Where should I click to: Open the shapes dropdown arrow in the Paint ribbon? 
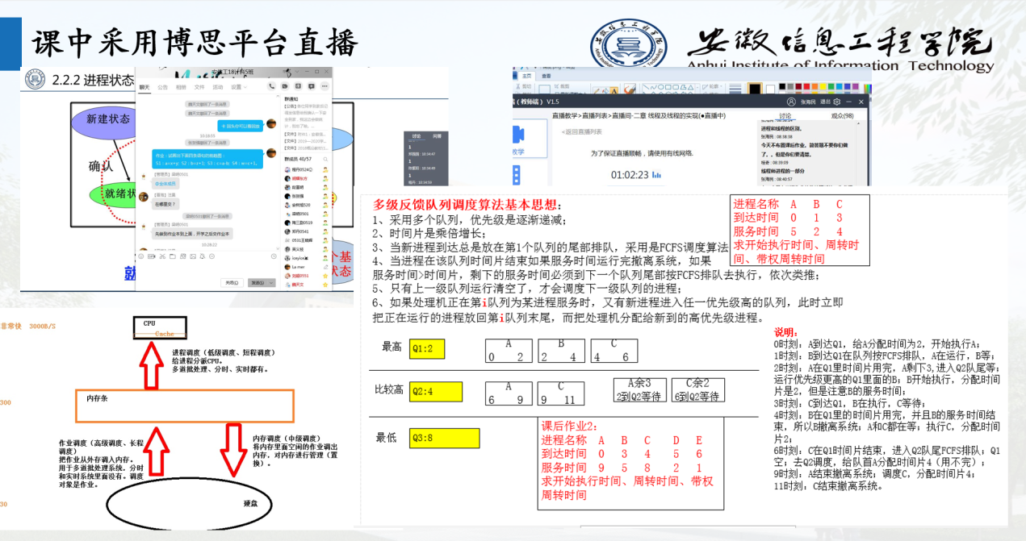click(697, 87)
